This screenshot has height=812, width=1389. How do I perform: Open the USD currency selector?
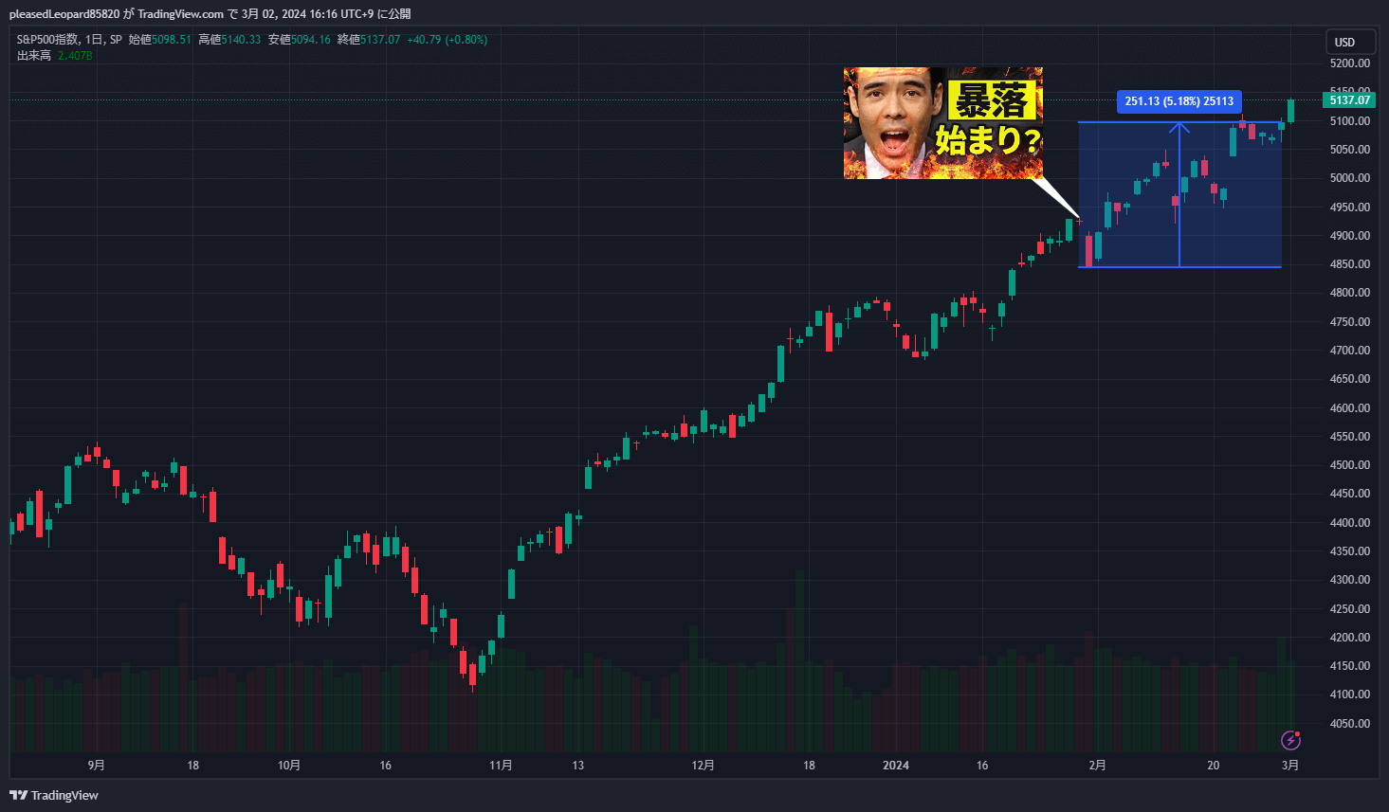tap(1344, 42)
